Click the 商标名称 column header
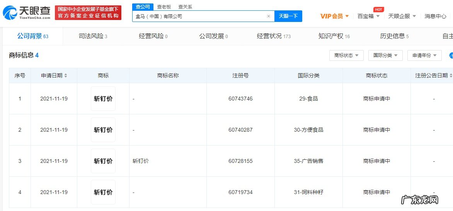The height and width of the screenshot is (211, 453). [x=168, y=76]
